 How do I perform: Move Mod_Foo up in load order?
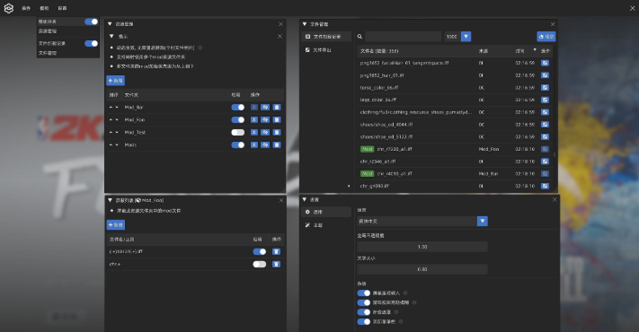[111, 120]
